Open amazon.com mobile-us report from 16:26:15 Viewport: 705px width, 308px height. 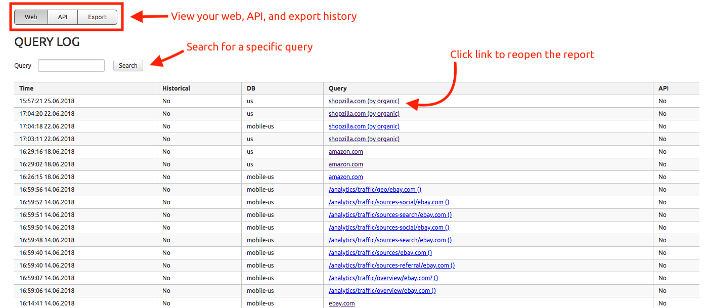[x=346, y=177]
